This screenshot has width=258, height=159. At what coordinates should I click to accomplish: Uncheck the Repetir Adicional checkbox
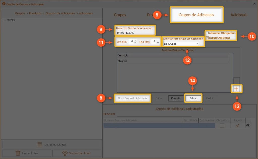click(207, 38)
